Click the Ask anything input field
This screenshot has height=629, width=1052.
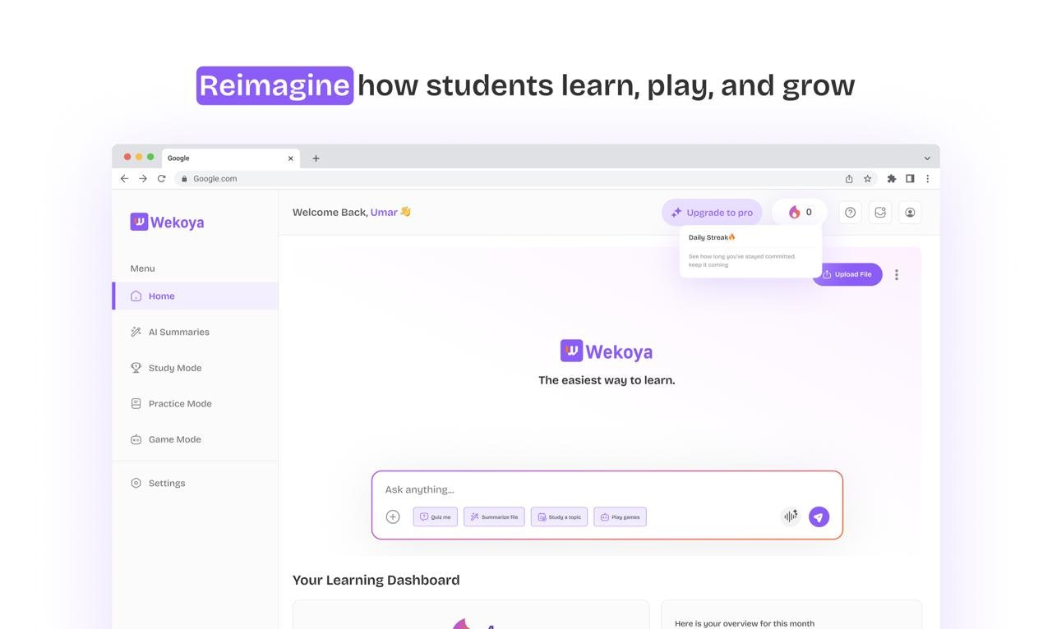[x=575, y=489]
